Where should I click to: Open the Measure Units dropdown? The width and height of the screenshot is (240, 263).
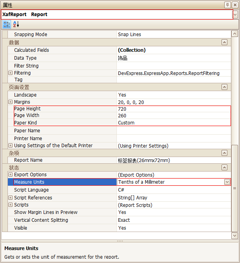227,182
